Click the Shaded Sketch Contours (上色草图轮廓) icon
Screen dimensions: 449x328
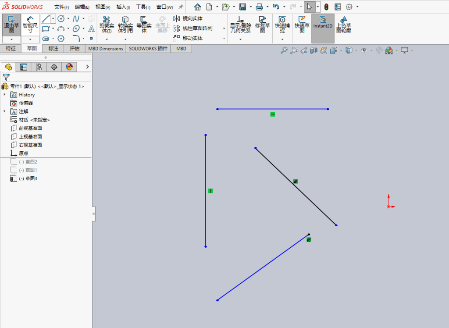click(x=344, y=25)
